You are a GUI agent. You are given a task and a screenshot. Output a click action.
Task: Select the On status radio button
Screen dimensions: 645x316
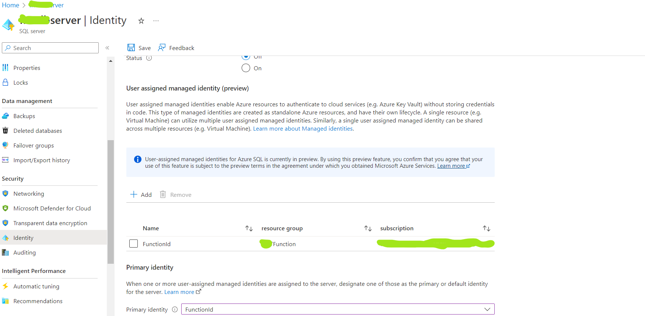(x=246, y=68)
